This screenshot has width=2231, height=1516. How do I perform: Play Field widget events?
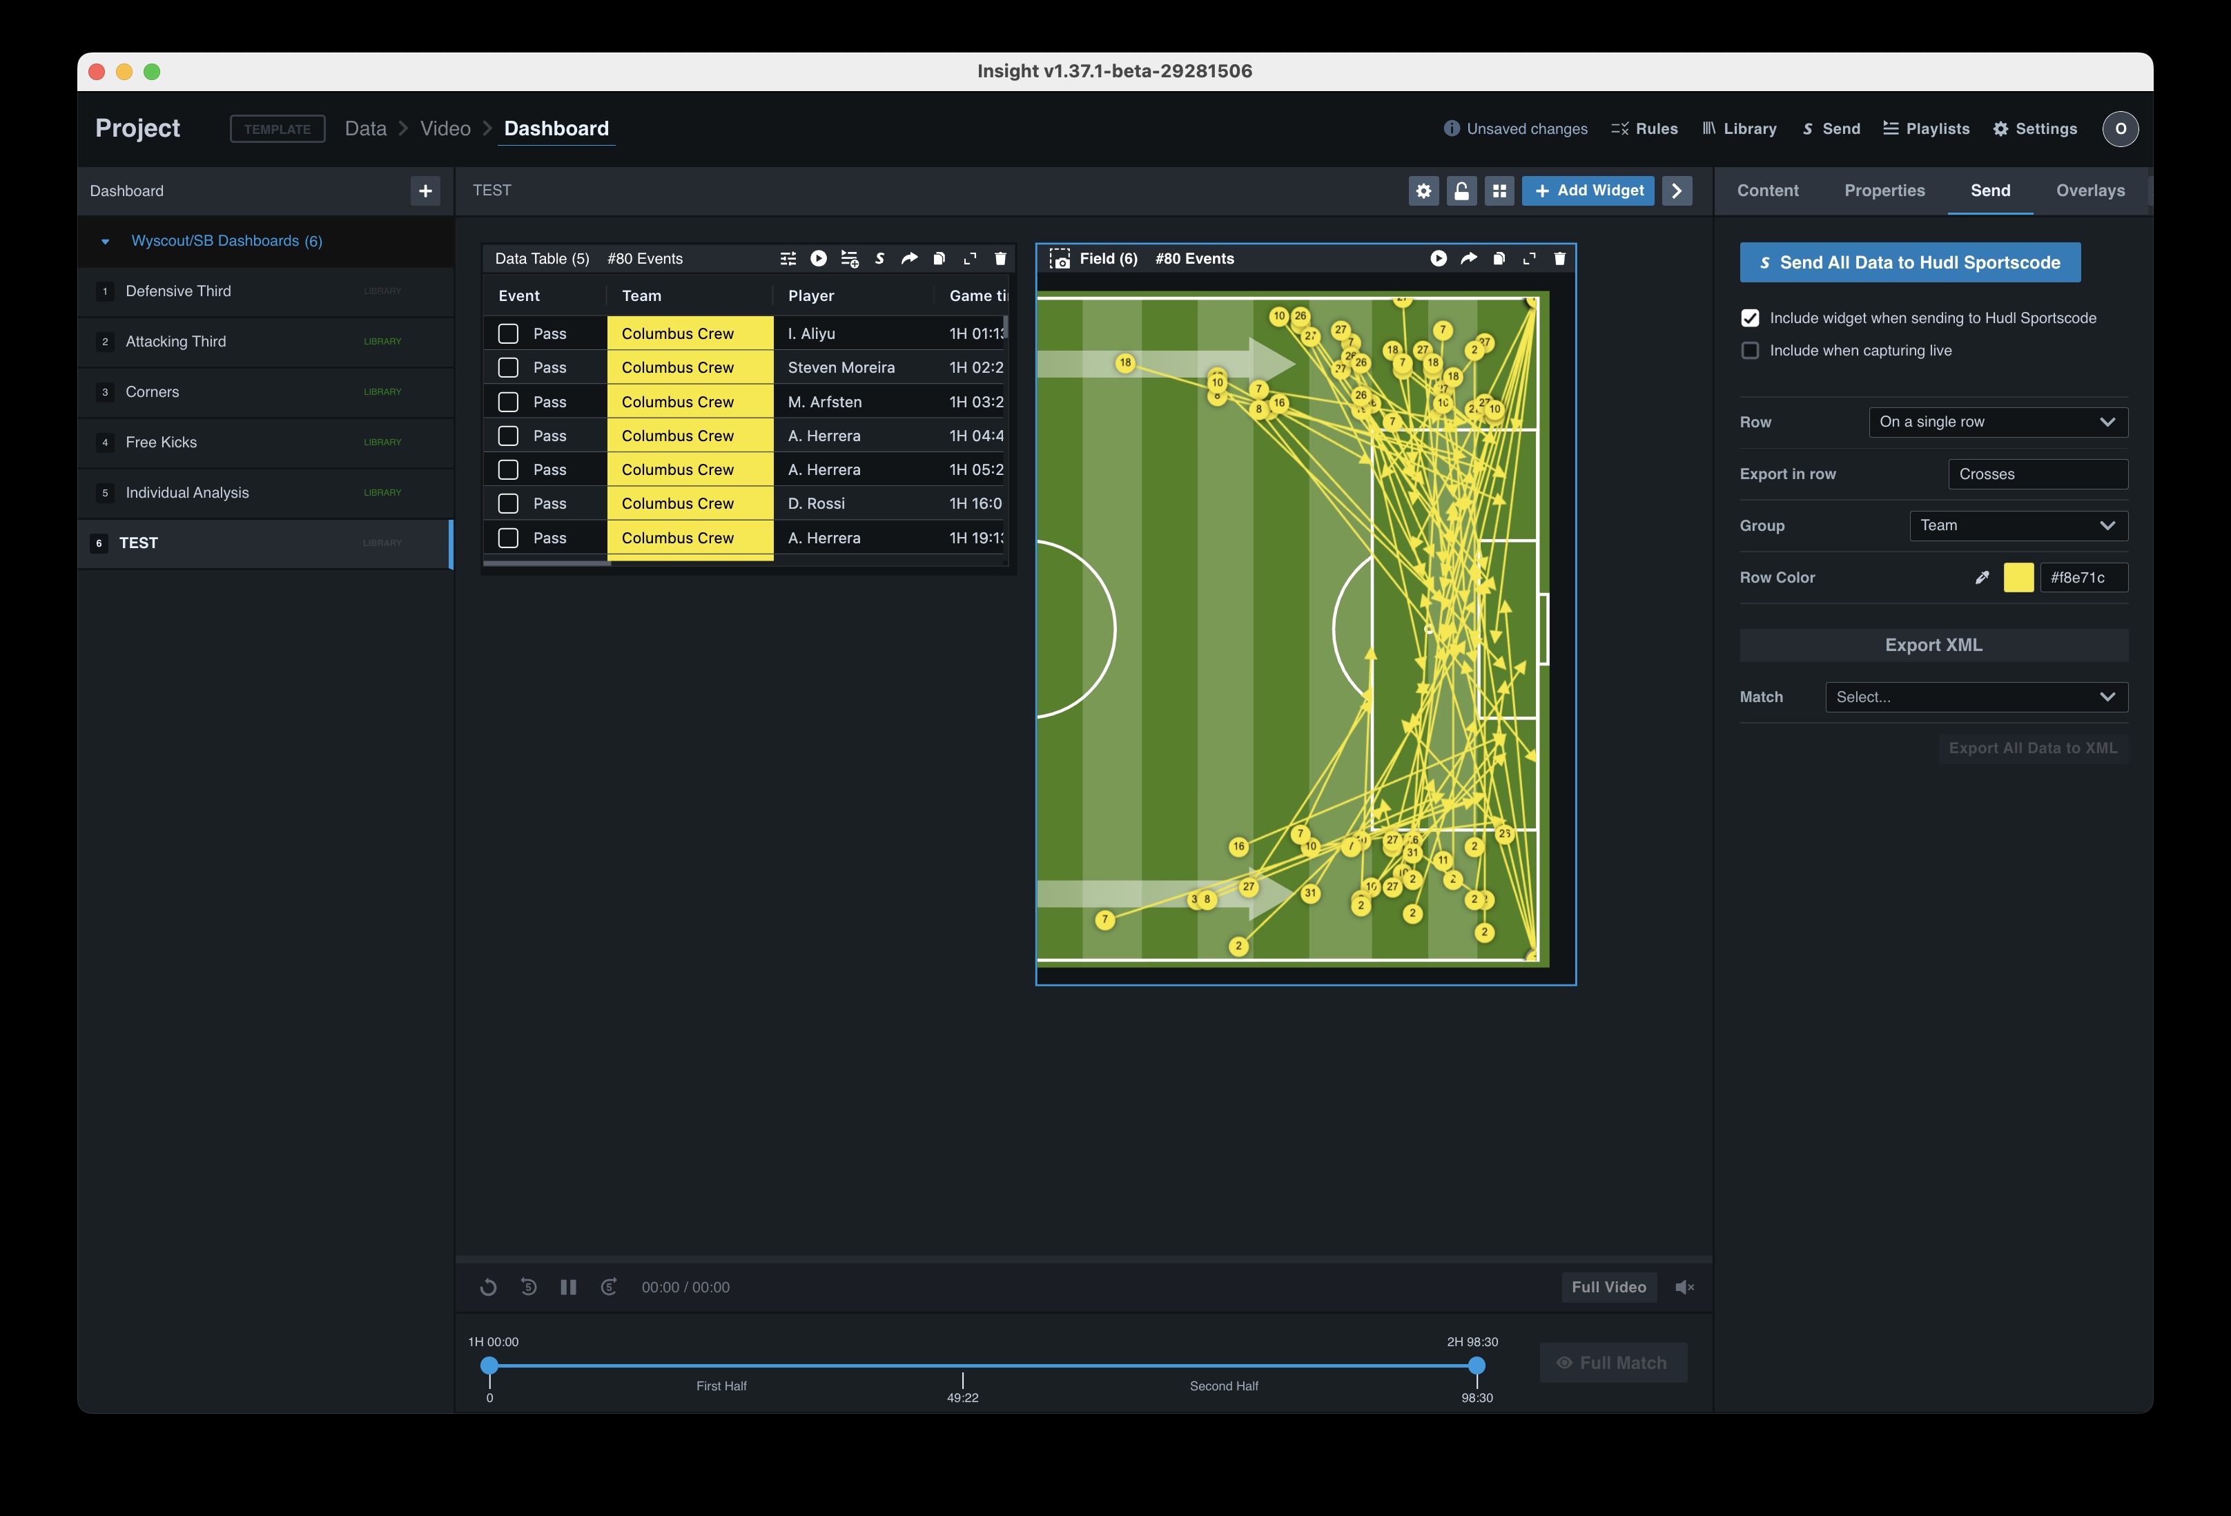point(1438,258)
